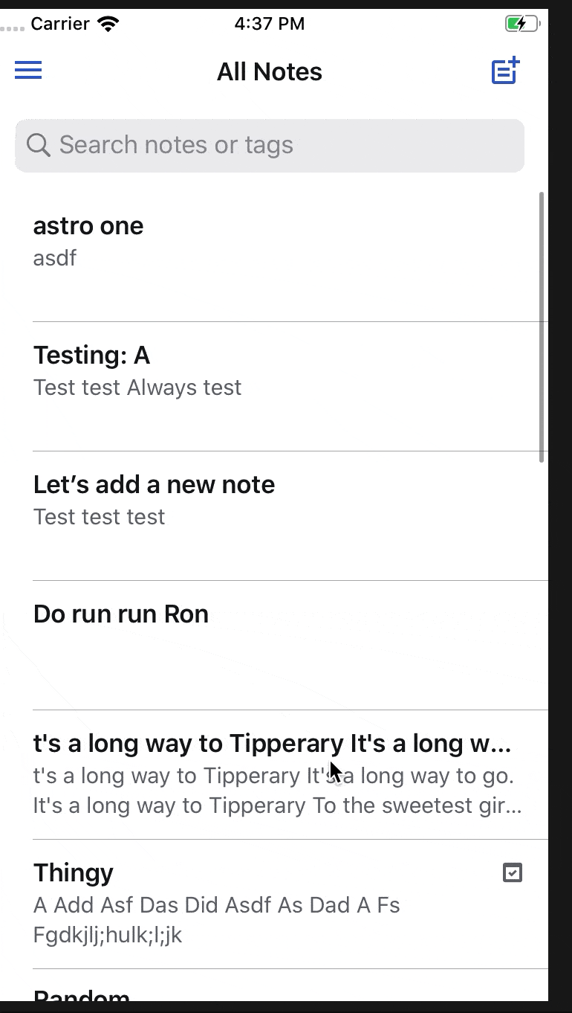Click the magnifying glass in the search bar
Image resolution: width=572 pixels, height=1013 pixels.
click(38, 144)
